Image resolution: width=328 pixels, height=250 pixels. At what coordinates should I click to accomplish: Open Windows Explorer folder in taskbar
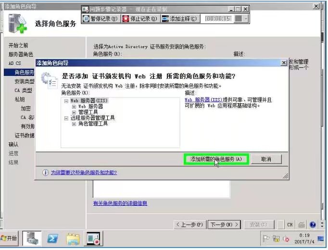(x=73, y=238)
